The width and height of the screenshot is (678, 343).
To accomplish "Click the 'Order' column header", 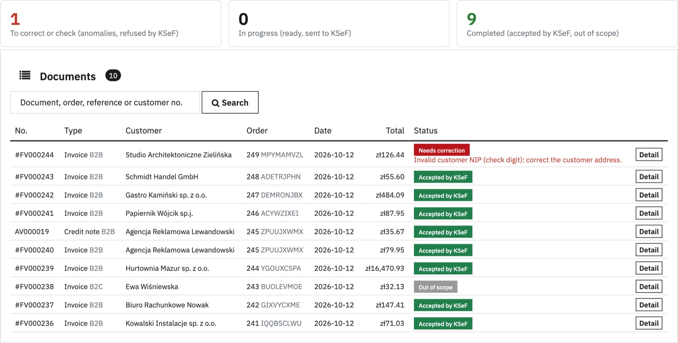I will tap(257, 131).
